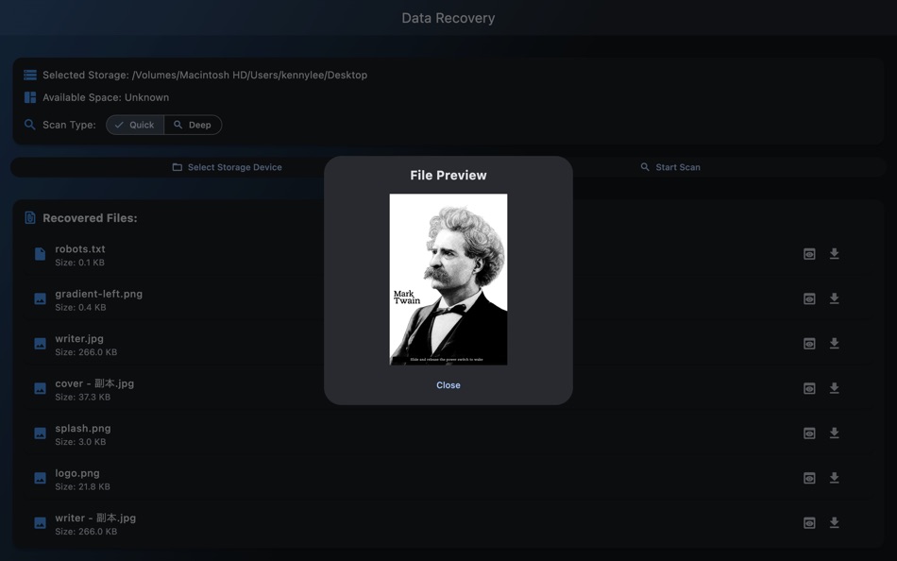Preview the cover - 副本.jpg file

pyautogui.click(x=809, y=388)
